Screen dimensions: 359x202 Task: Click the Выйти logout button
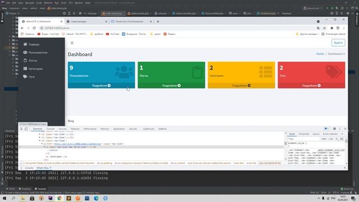point(338,43)
